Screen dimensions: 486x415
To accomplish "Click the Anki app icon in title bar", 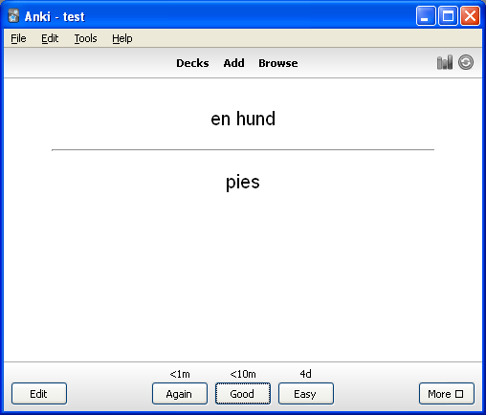I will point(13,16).
